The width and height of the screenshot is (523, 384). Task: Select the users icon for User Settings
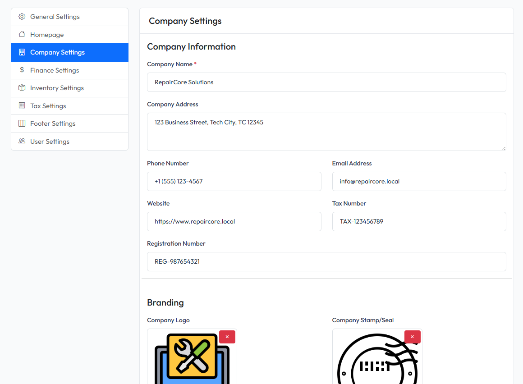click(21, 141)
